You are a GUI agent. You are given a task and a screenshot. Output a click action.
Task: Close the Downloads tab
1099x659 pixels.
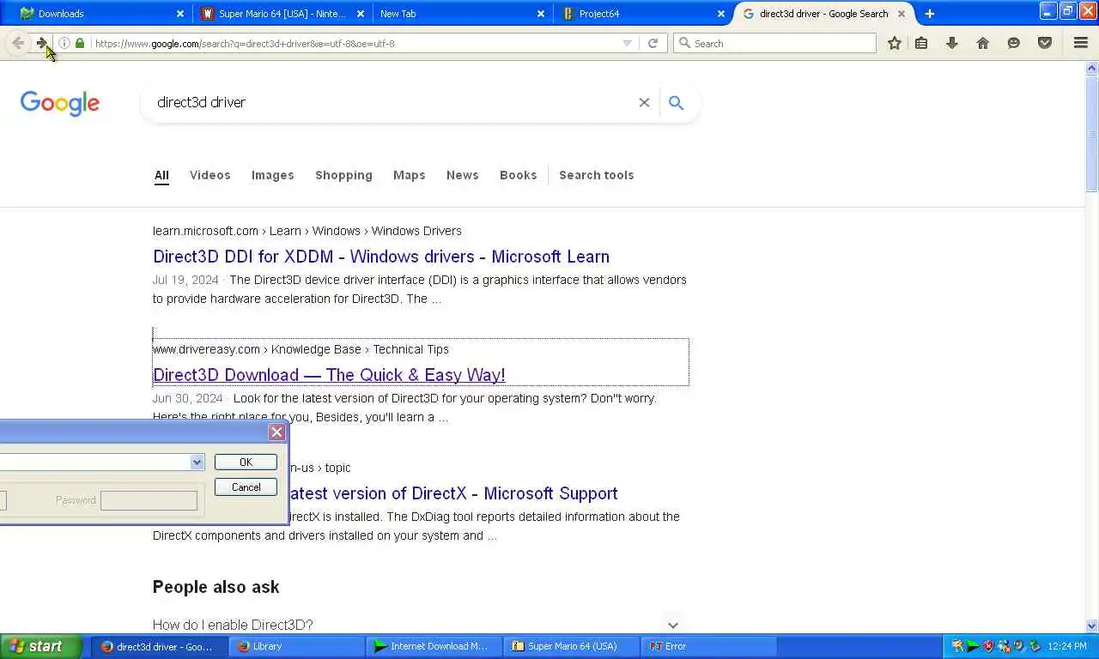[180, 14]
